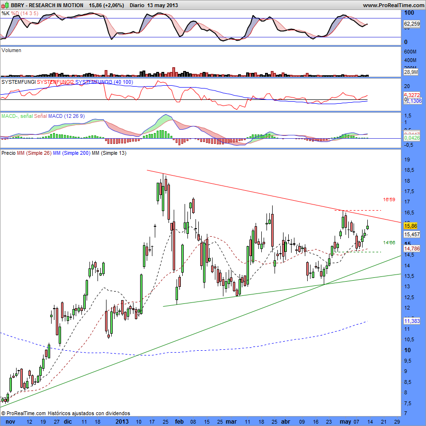Image resolution: width=426 pixels, height=426 pixels.
Task: Click the red 16'59 resistance level label
Action: coord(389,200)
